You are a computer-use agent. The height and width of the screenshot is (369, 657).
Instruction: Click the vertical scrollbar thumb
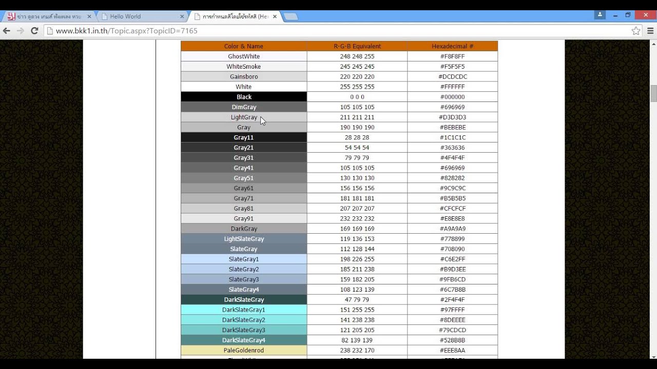coord(653,93)
